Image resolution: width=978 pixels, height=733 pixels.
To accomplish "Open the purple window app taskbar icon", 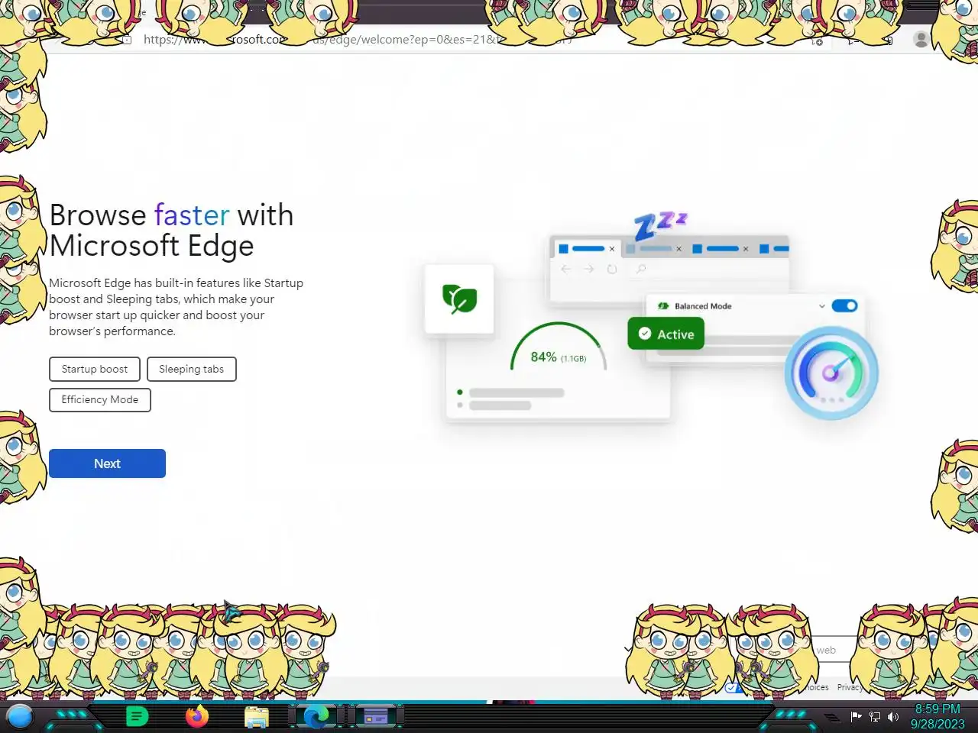I will (x=375, y=717).
